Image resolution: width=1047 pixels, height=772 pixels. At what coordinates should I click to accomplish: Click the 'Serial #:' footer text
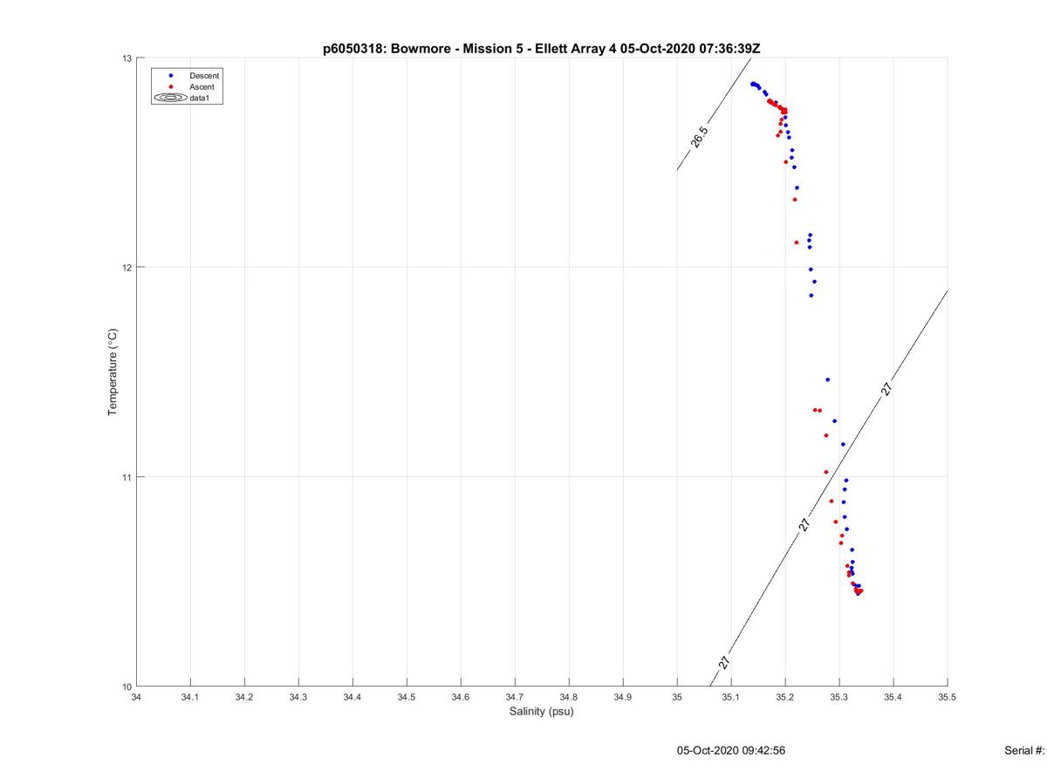tap(1024, 750)
